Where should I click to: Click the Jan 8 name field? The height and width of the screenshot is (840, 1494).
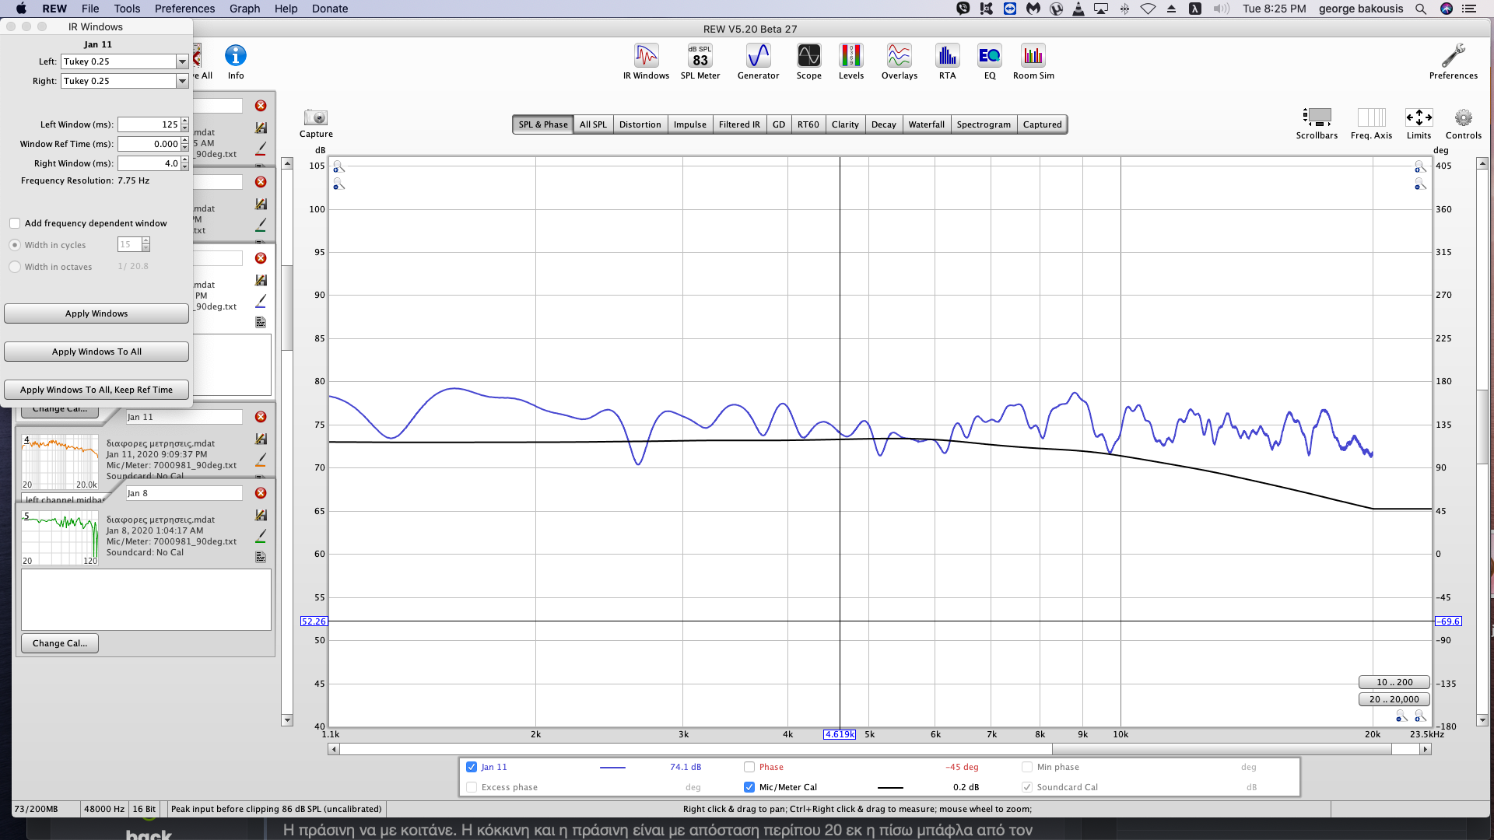coord(184,493)
